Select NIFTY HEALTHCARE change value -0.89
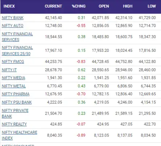 coord(81,135)
